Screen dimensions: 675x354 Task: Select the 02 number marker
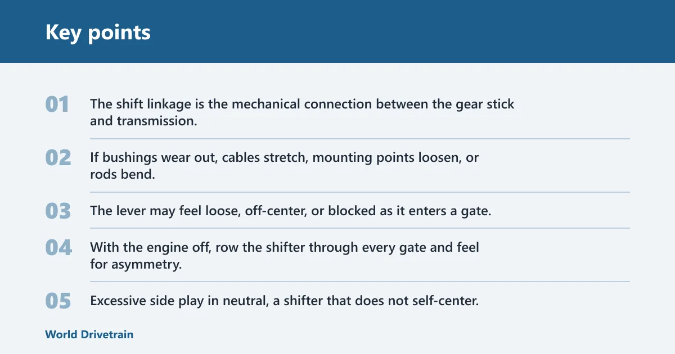[x=58, y=158]
